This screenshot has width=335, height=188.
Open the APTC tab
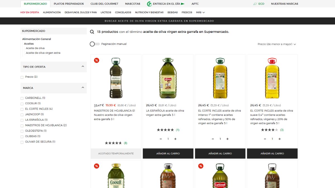point(195,4)
